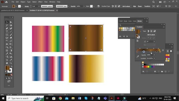Click the fill color box in toolbox
This screenshot has height=101, width=179.
(x=7, y=68)
